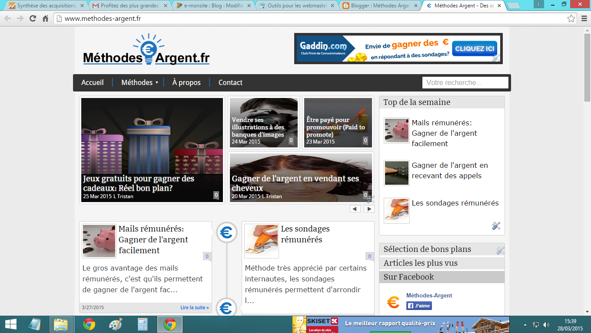Image resolution: width=591 pixels, height=333 pixels.
Task: Click wrench icon beside Sélection de bons plans
Action: [x=500, y=250]
